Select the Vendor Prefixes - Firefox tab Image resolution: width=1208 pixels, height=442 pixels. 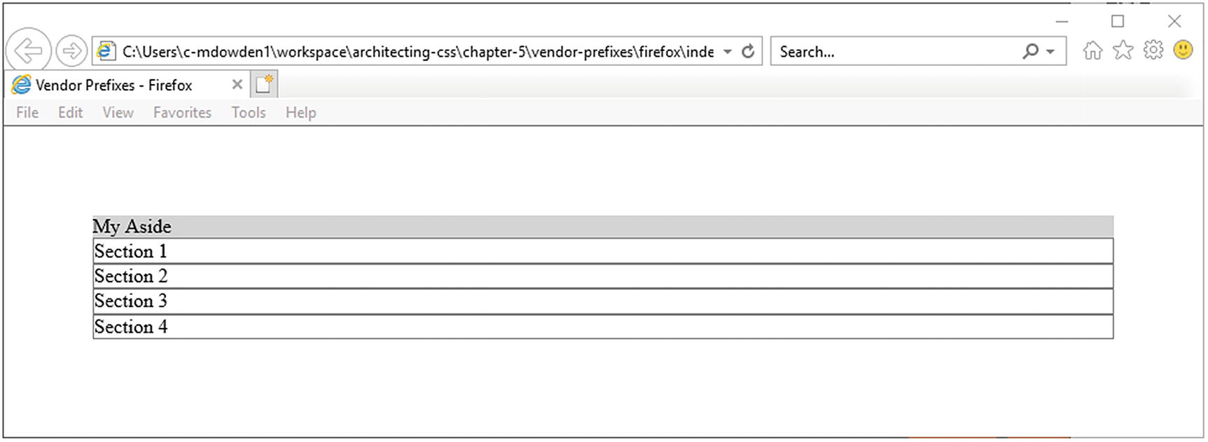click(113, 85)
